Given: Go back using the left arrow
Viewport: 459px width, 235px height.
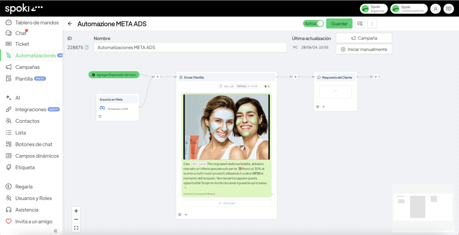Looking at the screenshot, I should point(69,24).
